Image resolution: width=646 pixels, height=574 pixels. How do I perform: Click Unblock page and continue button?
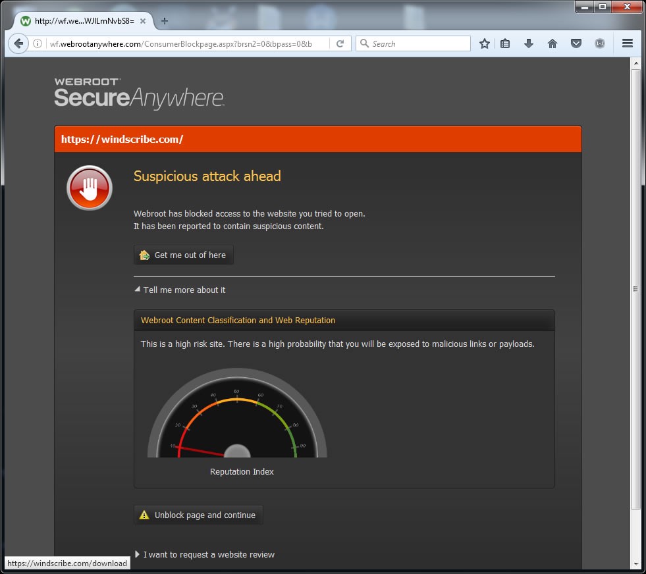(x=198, y=515)
